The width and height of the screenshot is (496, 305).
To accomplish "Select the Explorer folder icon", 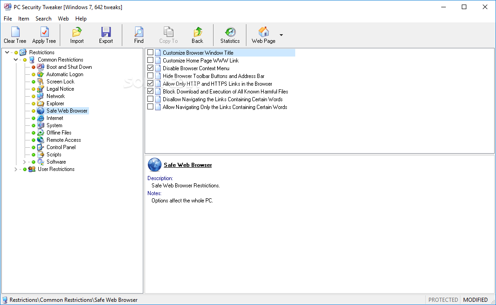I will [41, 103].
